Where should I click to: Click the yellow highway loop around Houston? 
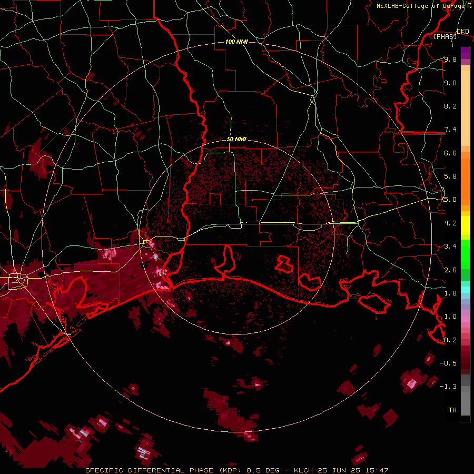18,281
